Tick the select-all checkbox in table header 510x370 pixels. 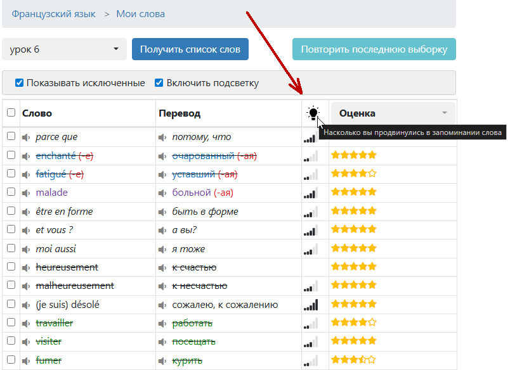[x=11, y=112]
